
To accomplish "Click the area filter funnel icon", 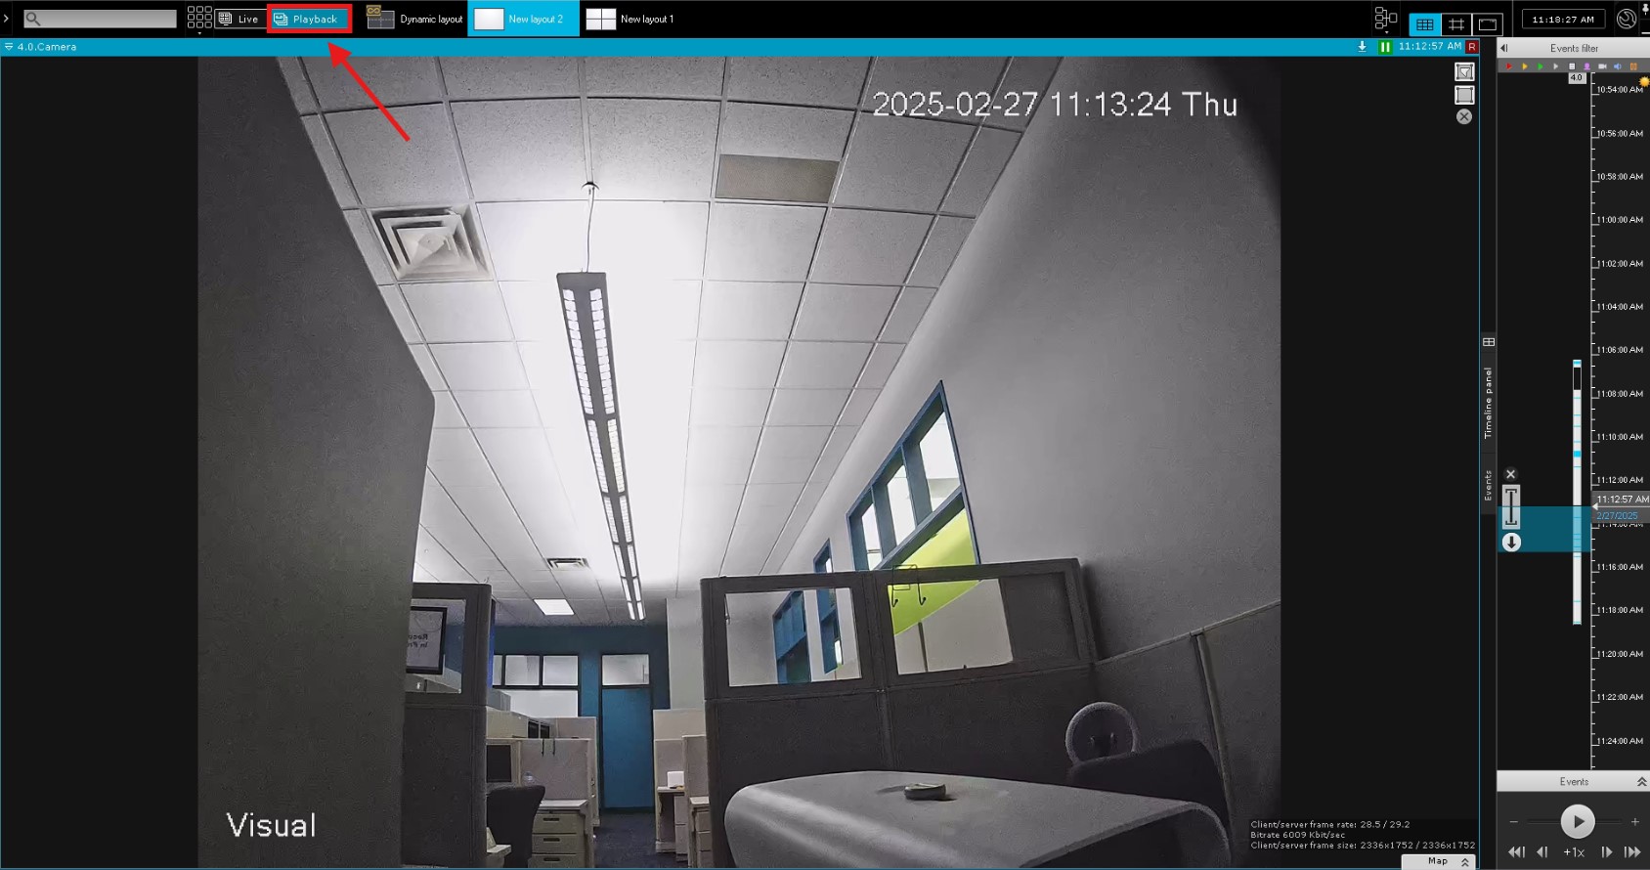I will click(1464, 72).
